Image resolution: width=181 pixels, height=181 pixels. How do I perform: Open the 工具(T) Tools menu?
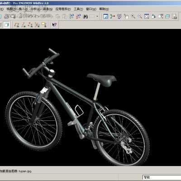coord(78,9)
